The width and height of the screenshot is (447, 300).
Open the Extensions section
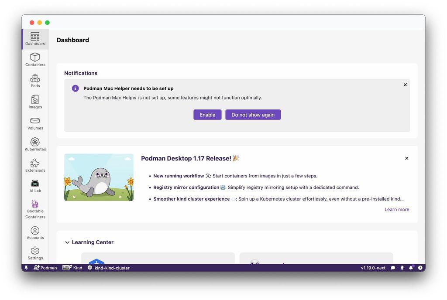click(x=35, y=165)
